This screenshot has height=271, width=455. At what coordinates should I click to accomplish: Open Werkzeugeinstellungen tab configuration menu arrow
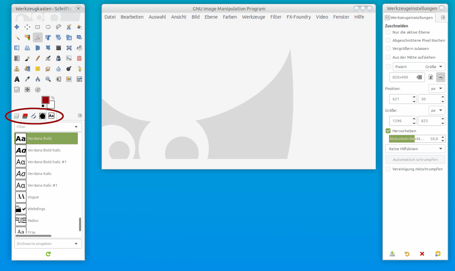point(443,17)
